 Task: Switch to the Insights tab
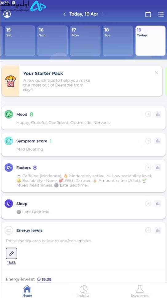[x=83, y=291]
